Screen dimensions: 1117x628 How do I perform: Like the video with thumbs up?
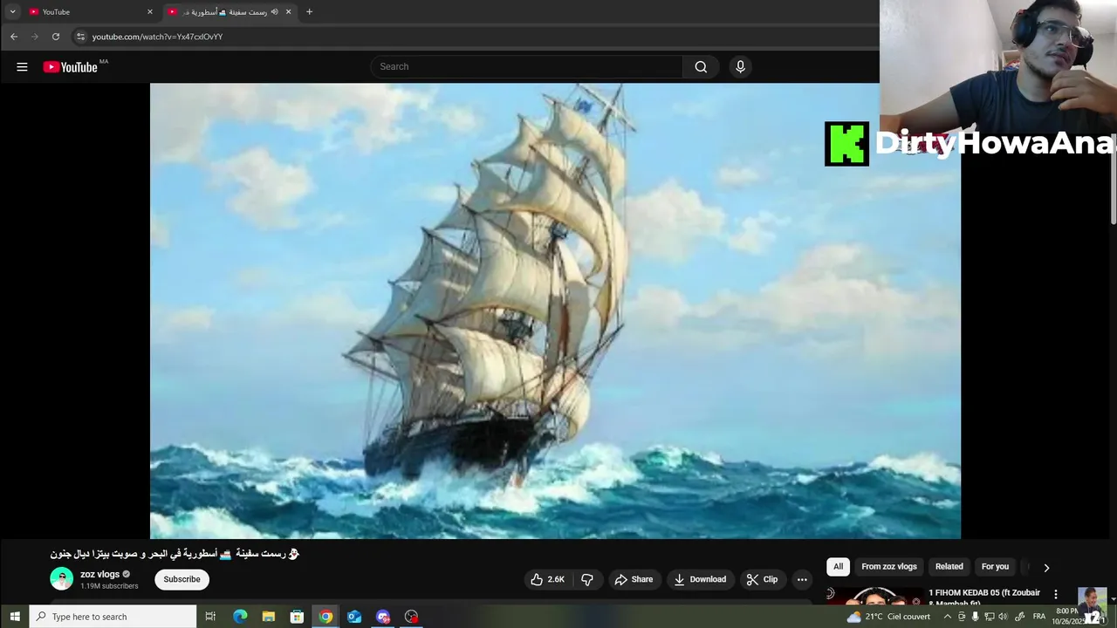[548, 579]
